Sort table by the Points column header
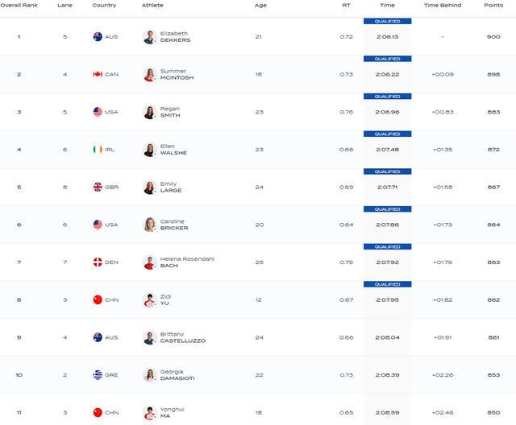This screenshot has height=425, width=516. pos(493,6)
